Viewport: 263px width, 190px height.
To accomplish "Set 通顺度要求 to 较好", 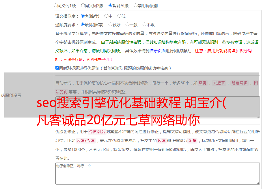I will (110, 25).
